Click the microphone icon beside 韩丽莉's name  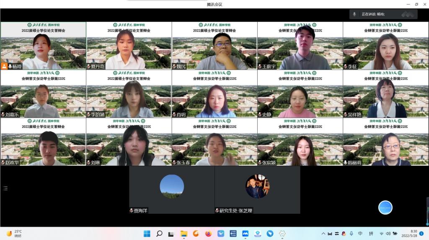coord(346,162)
